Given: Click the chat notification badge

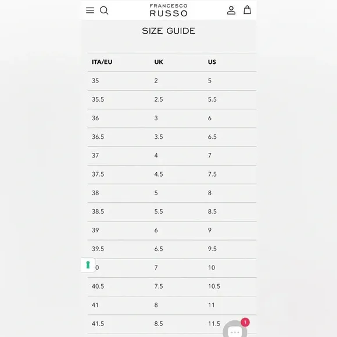Looking at the screenshot, I should click(245, 322).
